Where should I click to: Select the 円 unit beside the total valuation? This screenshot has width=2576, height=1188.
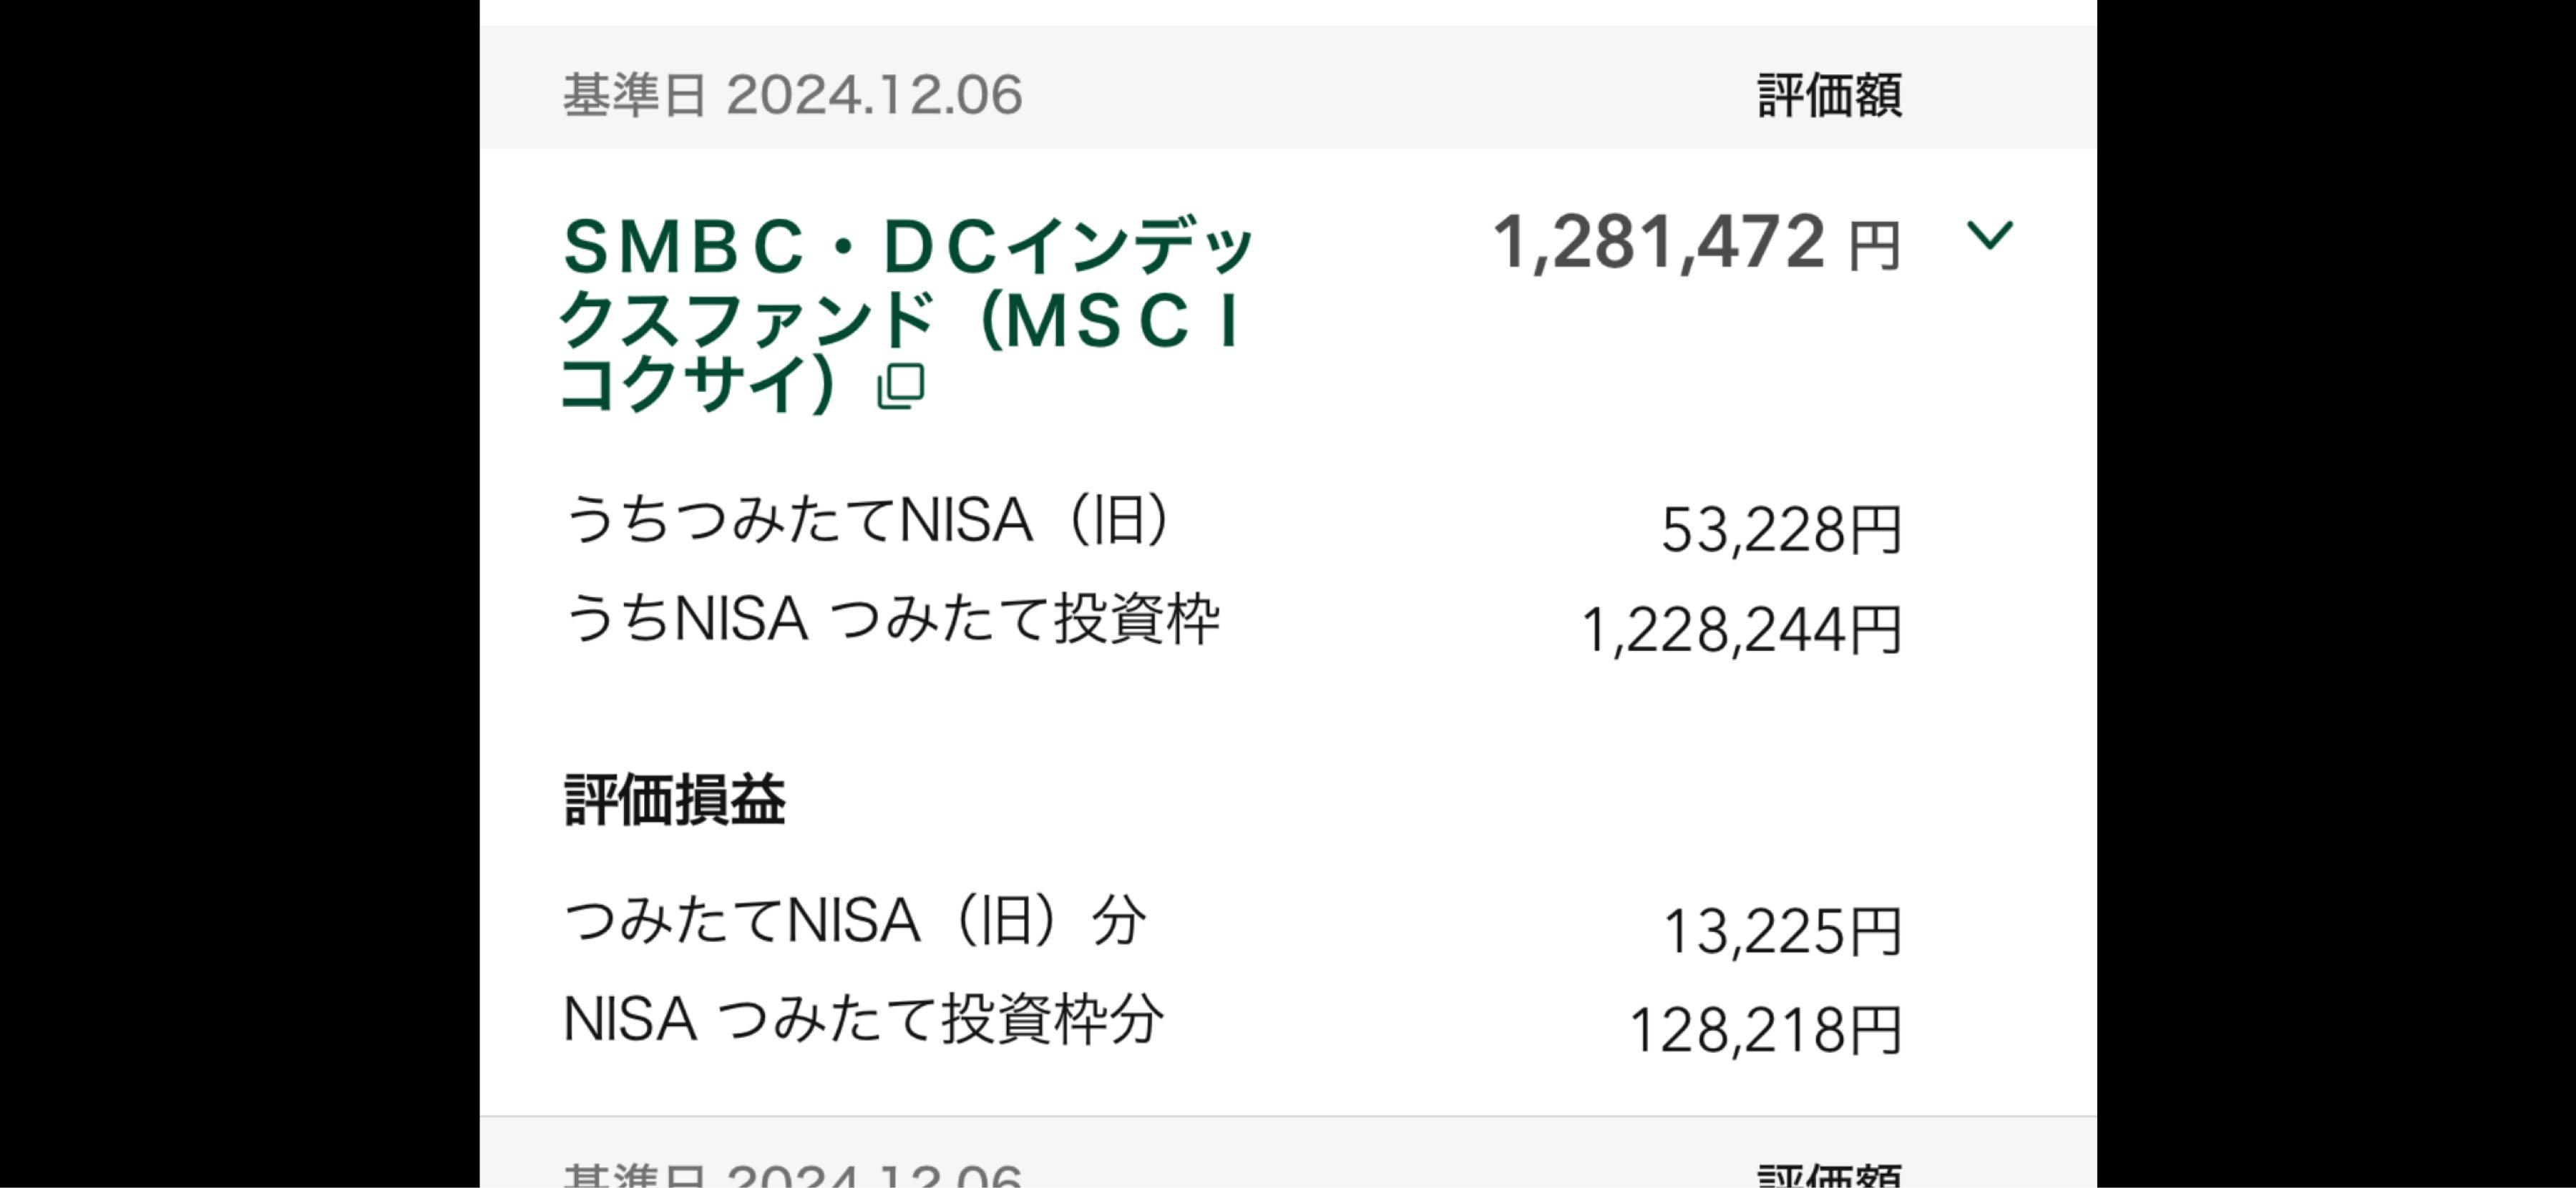pyautogui.click(x=1873, y=246)
